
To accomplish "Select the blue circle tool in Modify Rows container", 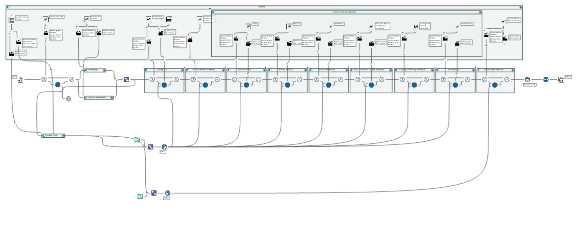I will point(164,85).
